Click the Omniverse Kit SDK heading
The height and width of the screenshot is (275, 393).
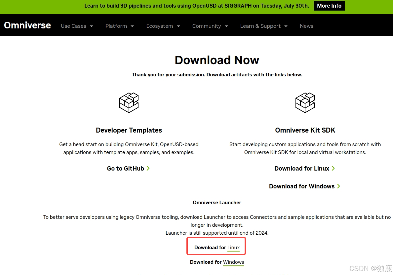[305, 130]
